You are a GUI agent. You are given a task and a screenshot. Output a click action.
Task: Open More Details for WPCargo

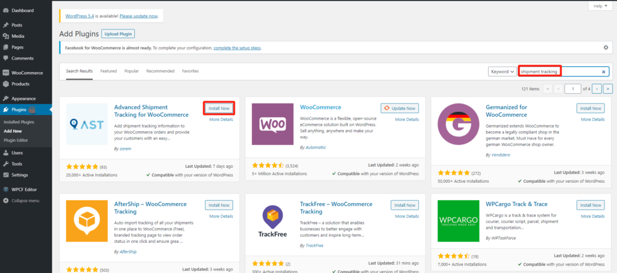pos(593,216)
